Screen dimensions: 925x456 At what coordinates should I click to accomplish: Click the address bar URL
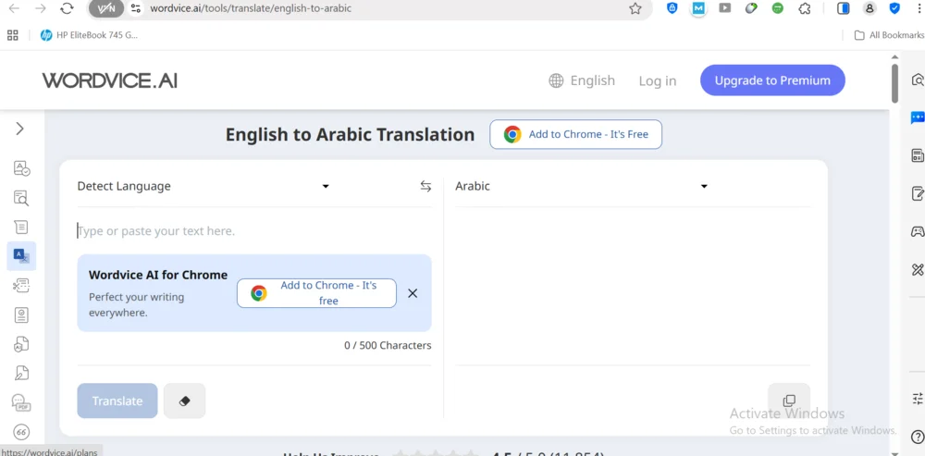point(251,8)
